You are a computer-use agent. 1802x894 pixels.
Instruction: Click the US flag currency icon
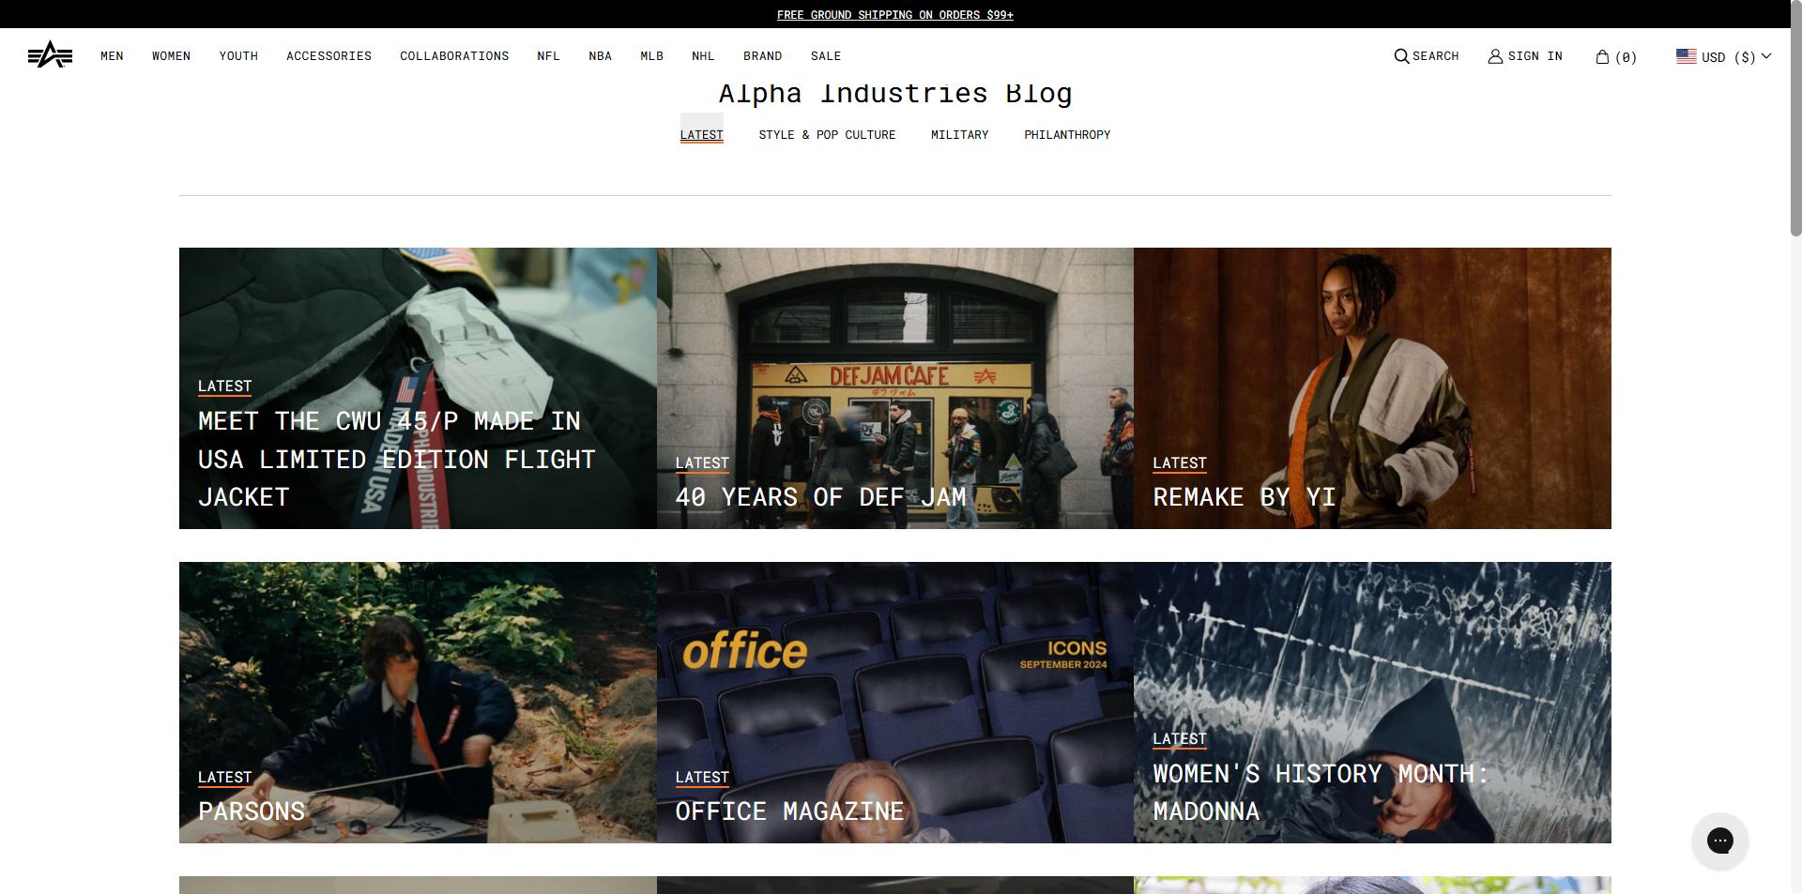(1684, 56)
